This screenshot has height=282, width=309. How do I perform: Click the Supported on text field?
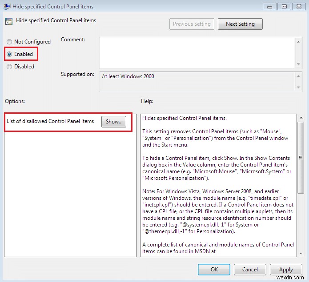click(197, 81)
